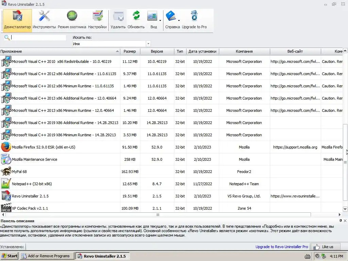Sort by Версия column header

[157, 51]
